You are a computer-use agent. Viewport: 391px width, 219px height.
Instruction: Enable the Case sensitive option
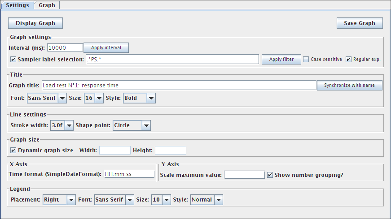coord(306,59)
